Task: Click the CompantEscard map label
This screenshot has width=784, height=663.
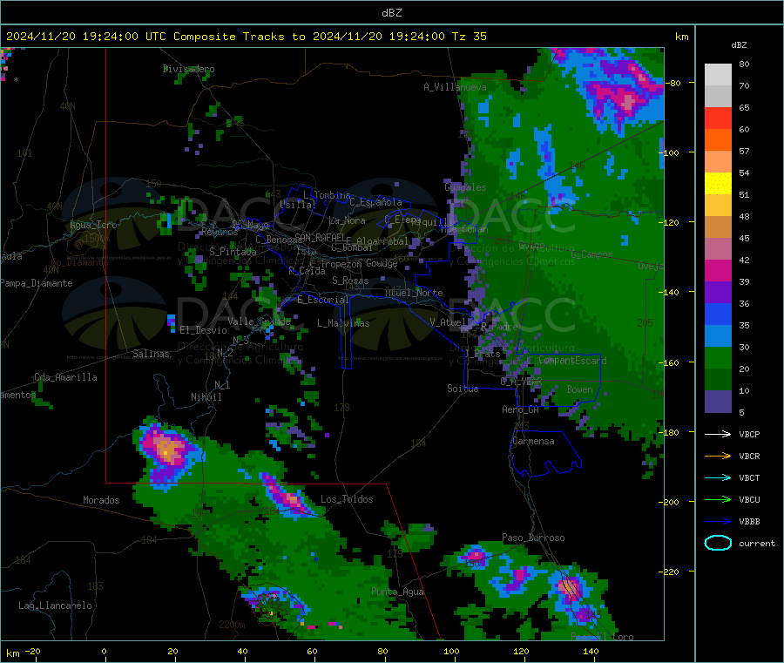Action: (572, 361)
